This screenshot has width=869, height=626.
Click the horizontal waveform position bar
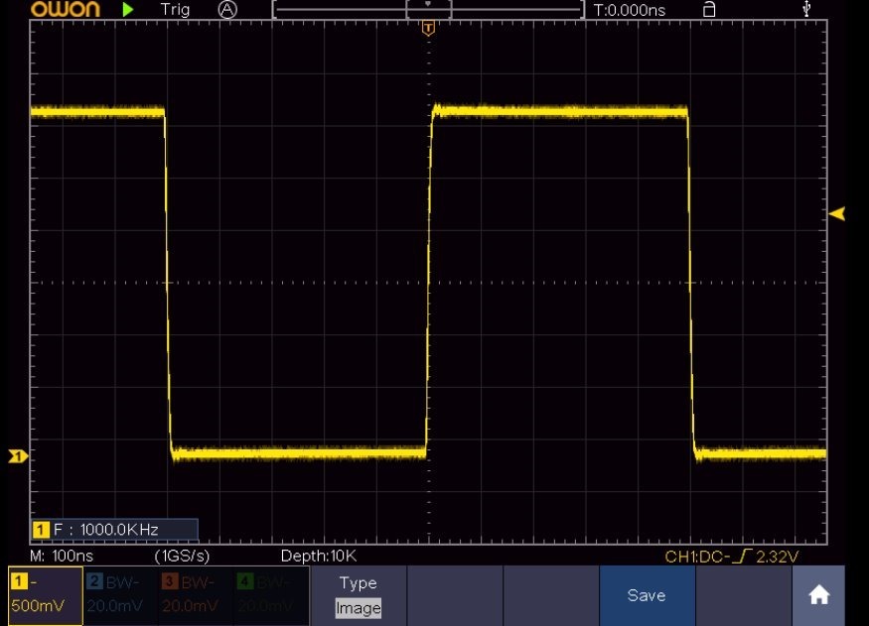tap(428, 10)
